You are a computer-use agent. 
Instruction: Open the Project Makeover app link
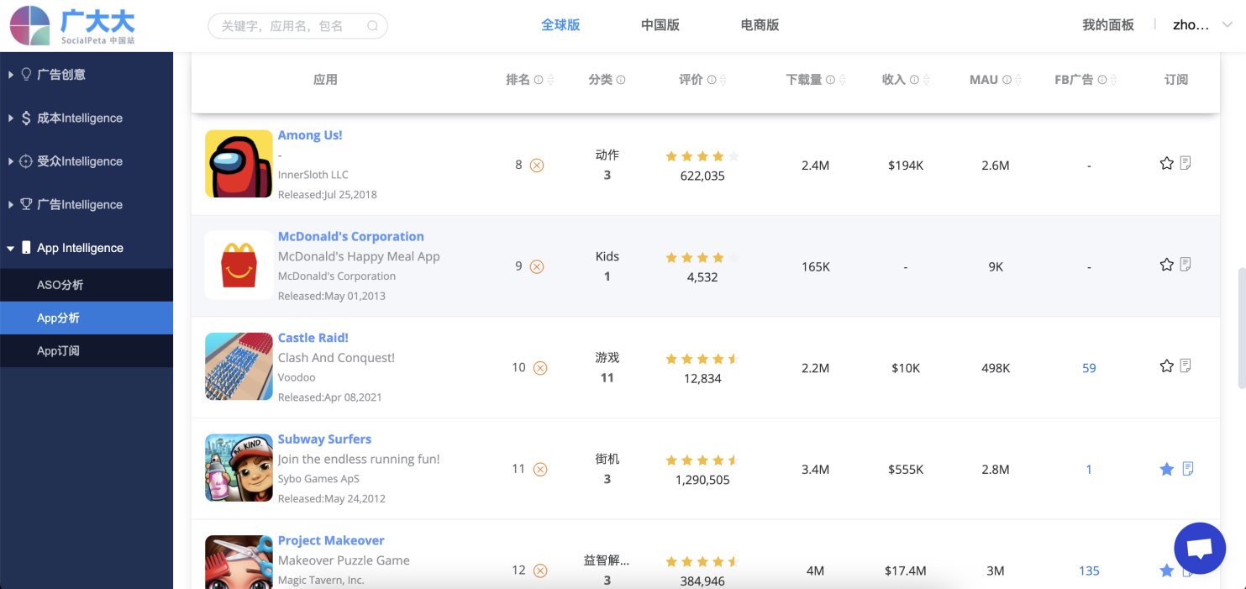(x=331, y=540)
